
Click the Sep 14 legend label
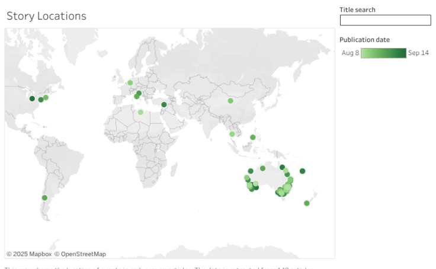418,53
